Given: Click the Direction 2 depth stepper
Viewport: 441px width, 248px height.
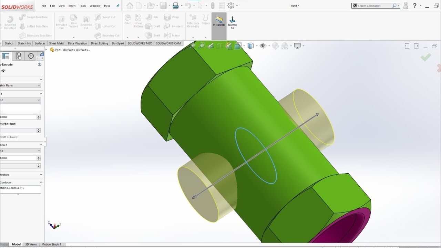Looking at the screenshot, I should coord(39,158).
